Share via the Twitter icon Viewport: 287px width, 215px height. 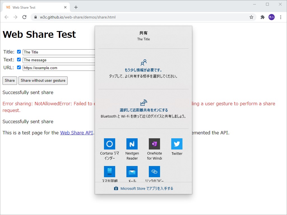(177, 144)
